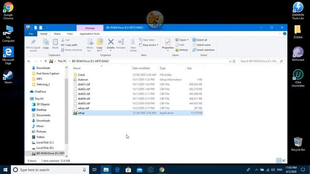
Task: Switch to large icons view button
Action: tap(284, 161)
